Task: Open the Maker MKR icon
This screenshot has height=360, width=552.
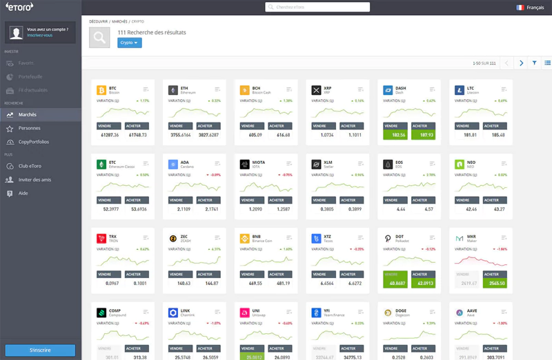Action: coord(460,238)
